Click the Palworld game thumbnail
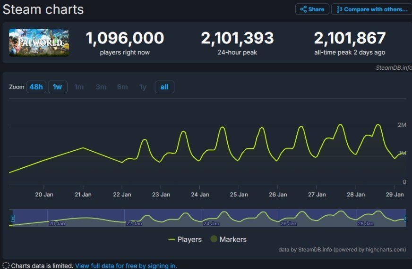The width and height of the screenshot is (412, 269). 39,42
